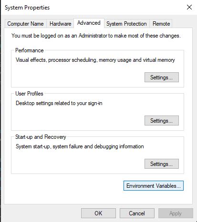Go to the System Protection tab
Screen dimensions: 197x222
(x=126, y=24)
